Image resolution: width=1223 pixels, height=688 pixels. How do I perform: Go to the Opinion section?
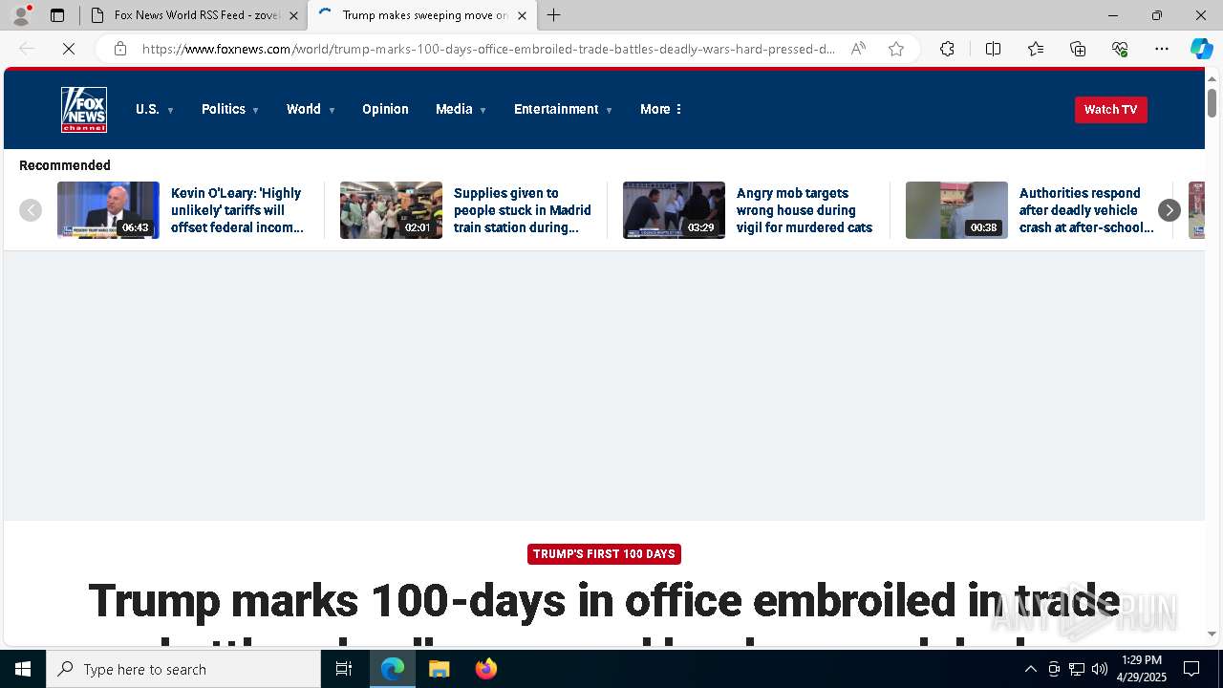tap(385, 110)
